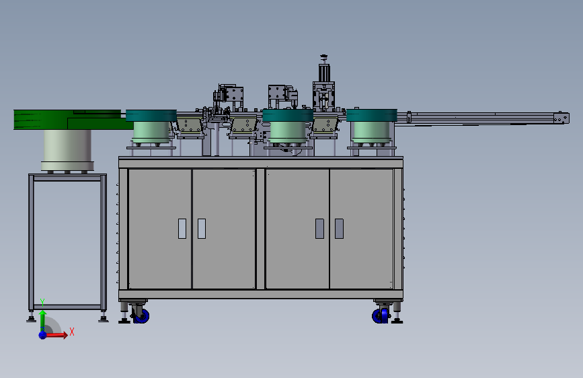Screen dimensions: 583x378
Task: Select the far-right cabinet door panel
Action: (361, 229)
